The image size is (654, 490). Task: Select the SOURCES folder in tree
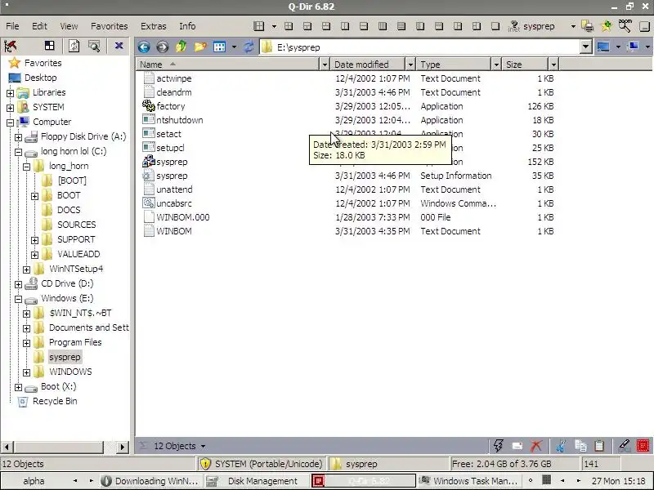click(x=76, y=225)
